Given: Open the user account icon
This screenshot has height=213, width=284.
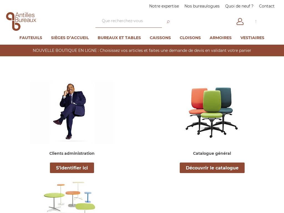Looking at the screenshot, I should 240,21.
